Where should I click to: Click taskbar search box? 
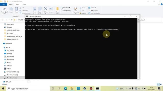tap(28, 88)
